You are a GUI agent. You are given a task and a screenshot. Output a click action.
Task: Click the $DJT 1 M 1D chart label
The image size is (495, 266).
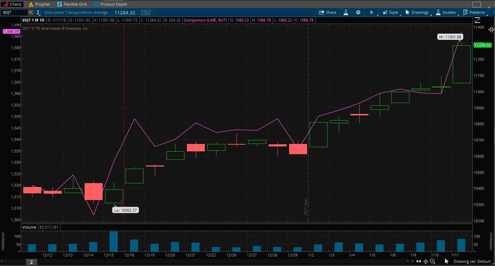33,20
